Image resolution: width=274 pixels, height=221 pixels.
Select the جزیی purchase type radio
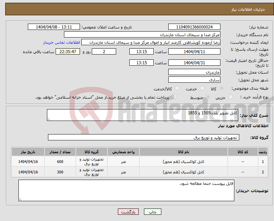coord(231,97)
